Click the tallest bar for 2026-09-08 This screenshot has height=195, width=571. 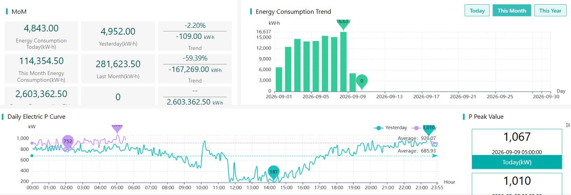pyautogui.click(x=343, y=61)
